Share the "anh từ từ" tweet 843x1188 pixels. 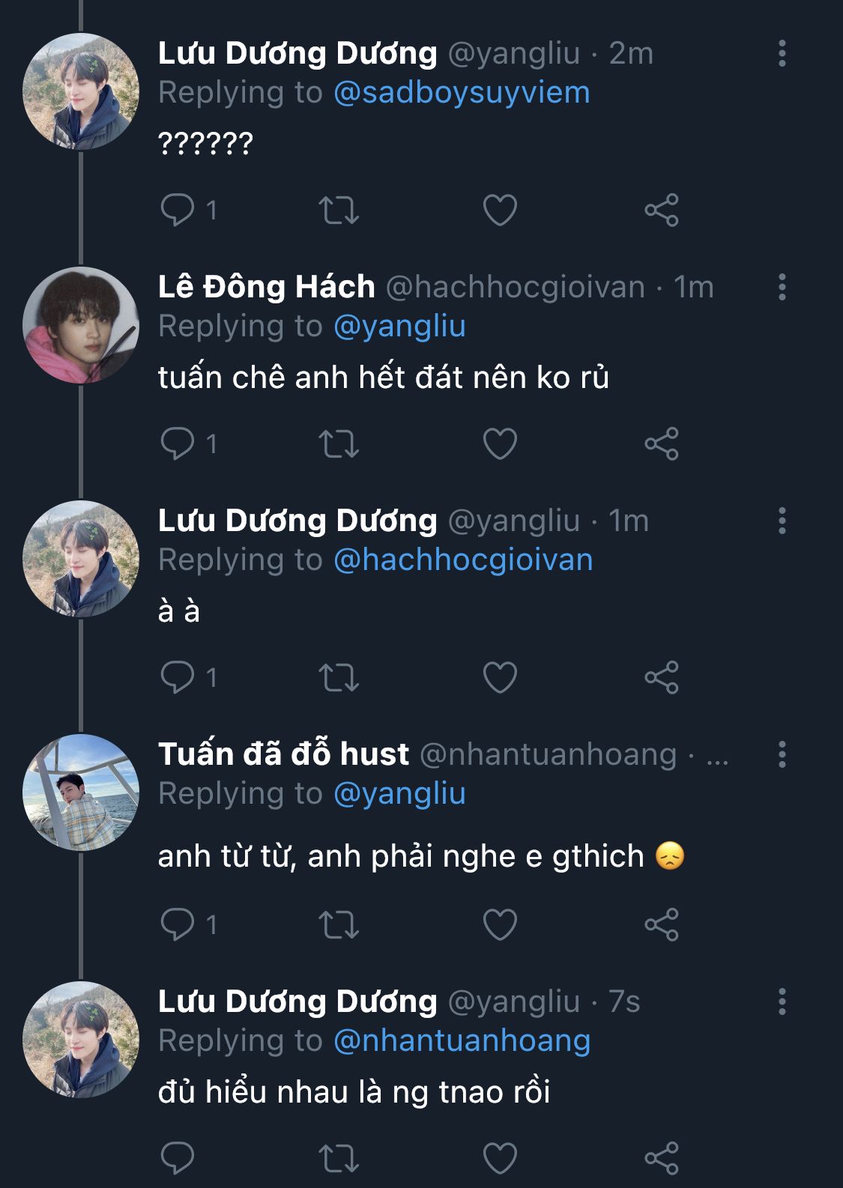pyautogui.click(x=661, y=924)
